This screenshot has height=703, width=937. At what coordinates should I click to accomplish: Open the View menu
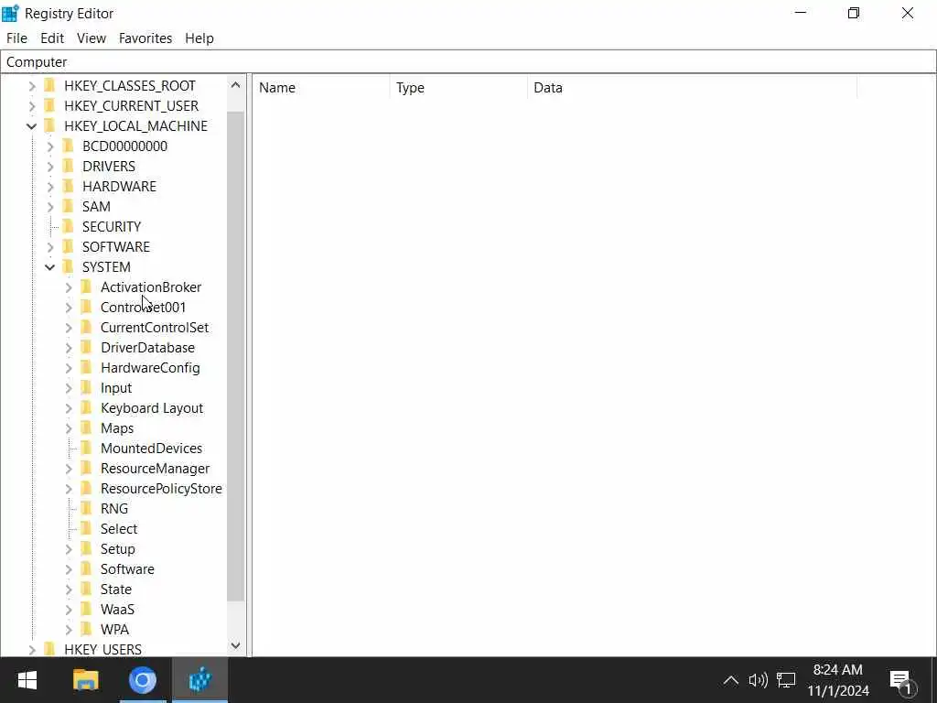click(x=92, y=38)
